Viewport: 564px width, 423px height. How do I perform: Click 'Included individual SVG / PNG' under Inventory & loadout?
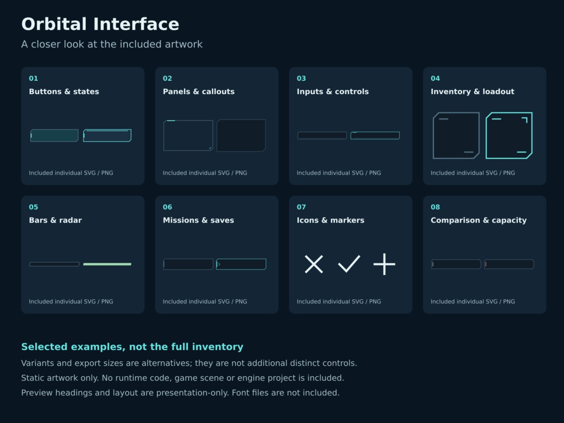(x=473, y=173)
